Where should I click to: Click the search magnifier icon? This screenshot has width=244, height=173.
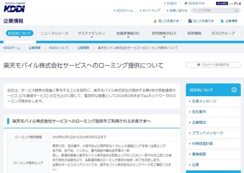click(x=236, y=11)
